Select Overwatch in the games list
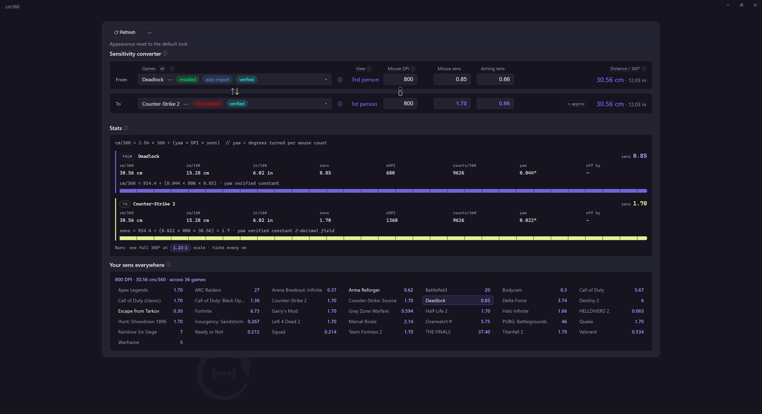 (x=458, y=322)
